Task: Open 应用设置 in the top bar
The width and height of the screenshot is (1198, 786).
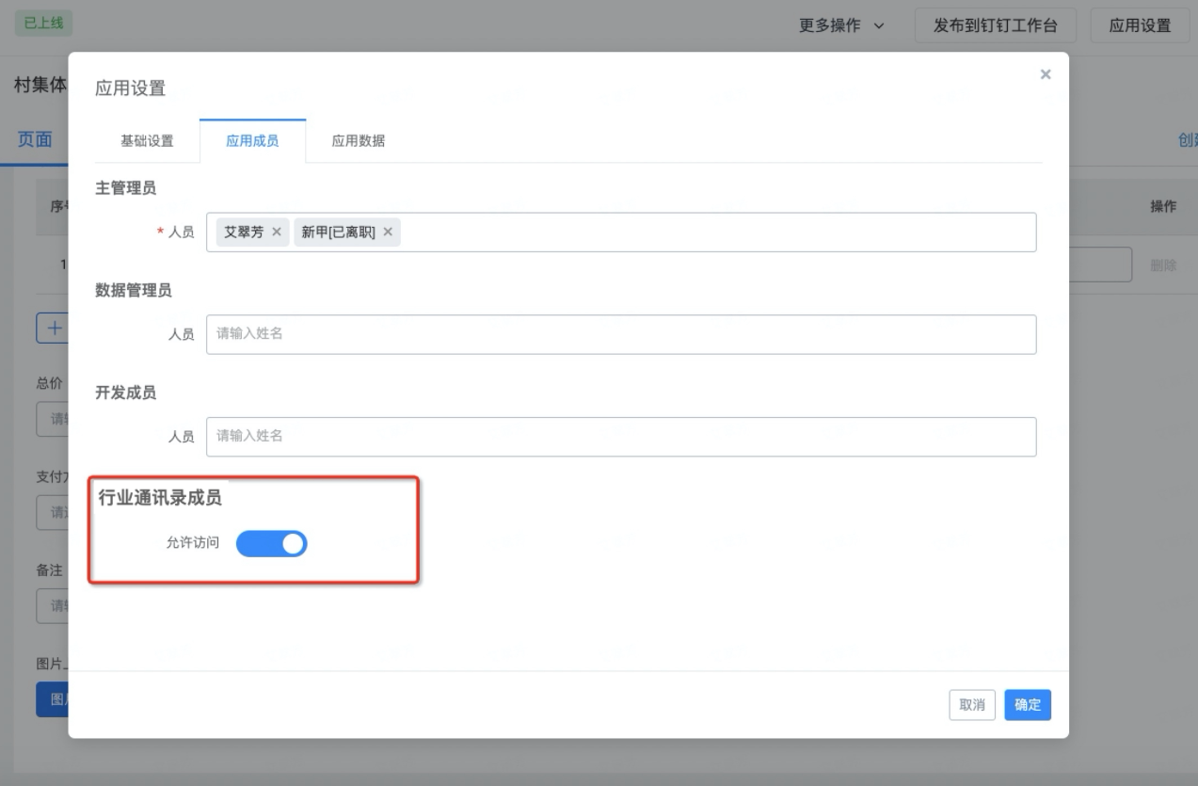Action: point(1140,26)
